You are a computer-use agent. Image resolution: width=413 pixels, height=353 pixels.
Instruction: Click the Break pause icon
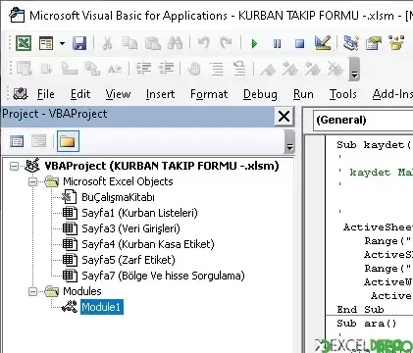(277, 43)
